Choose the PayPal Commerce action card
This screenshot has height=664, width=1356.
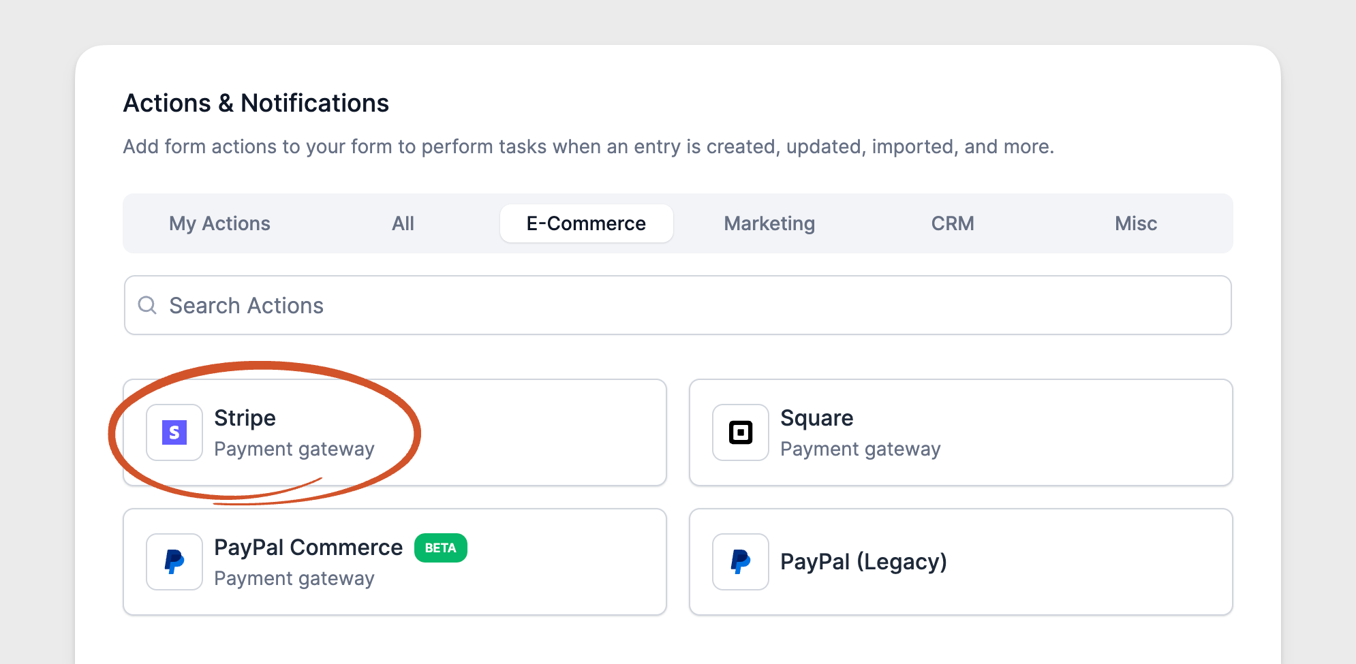pyautogui.click(x=395, y=562)
